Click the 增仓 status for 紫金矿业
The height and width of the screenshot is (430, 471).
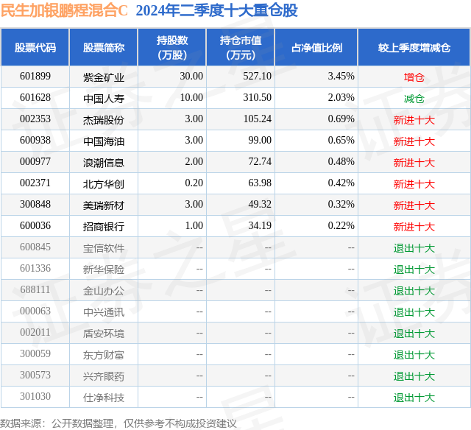(414, 77)
